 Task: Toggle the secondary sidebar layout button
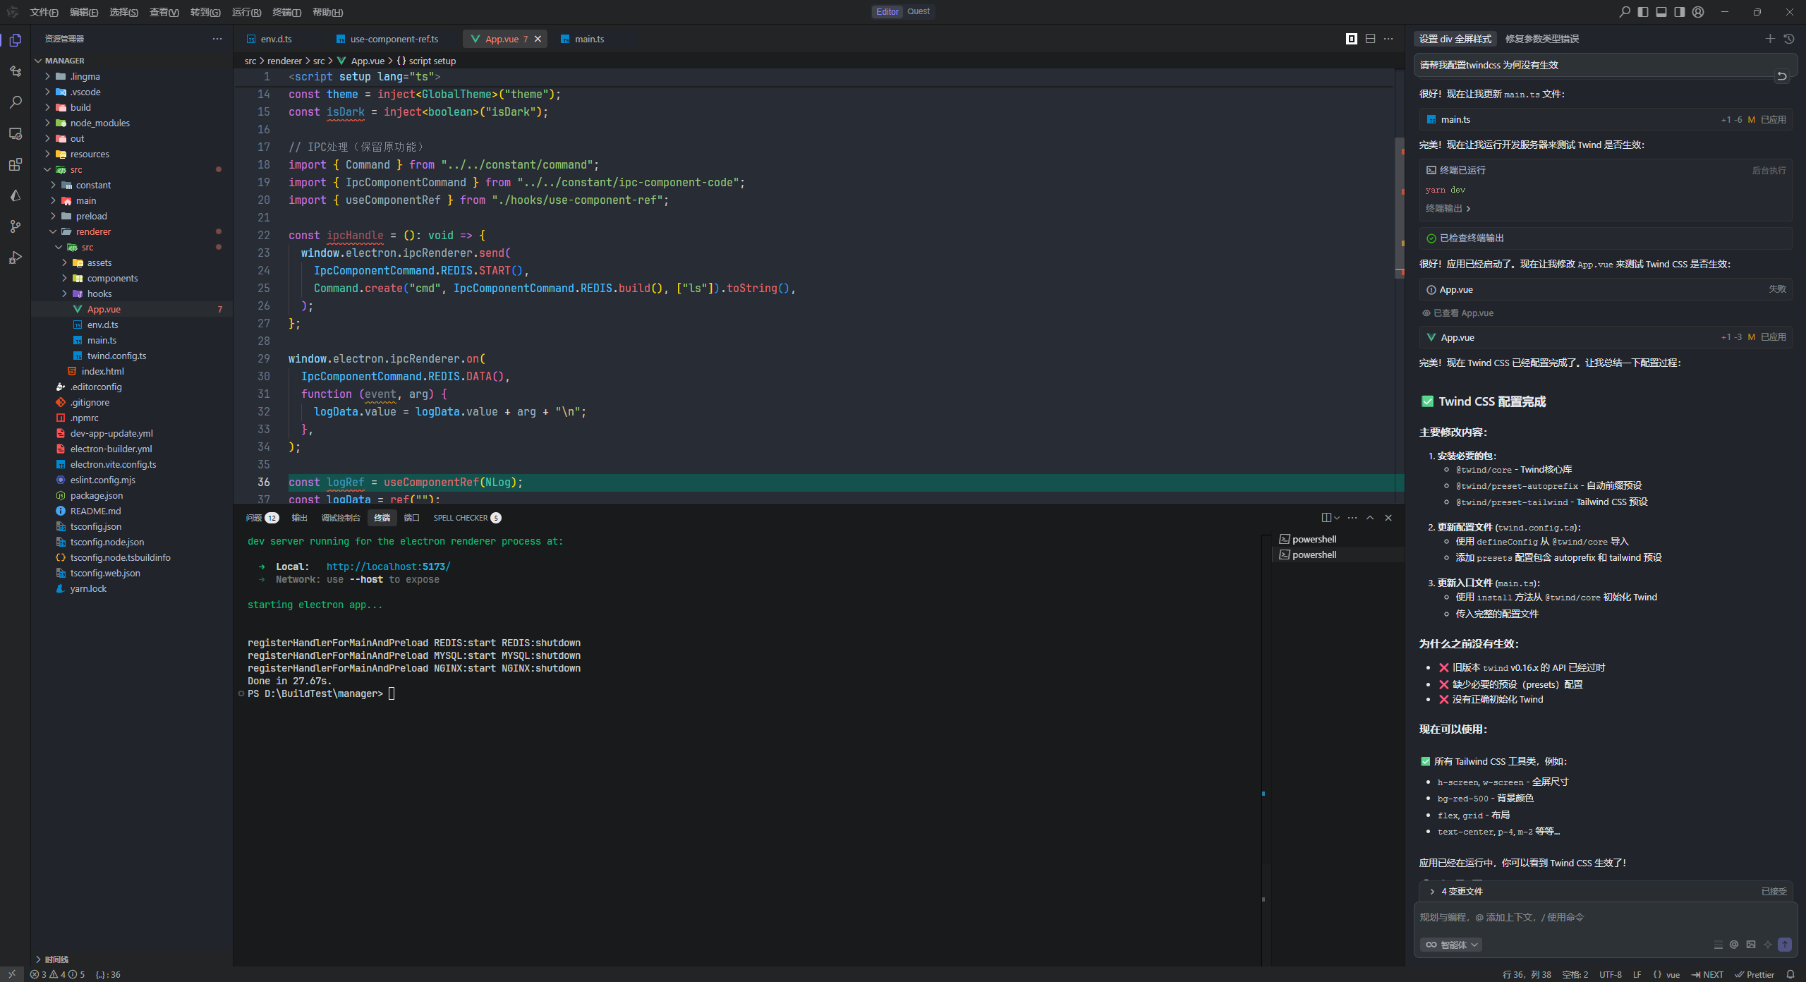click(1680, 12)
